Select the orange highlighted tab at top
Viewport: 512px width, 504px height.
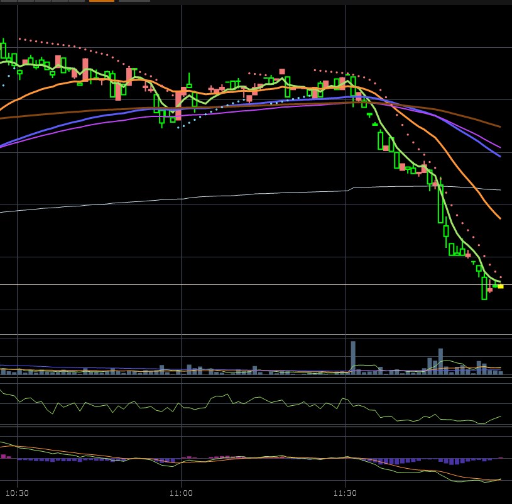click(102, 1)
